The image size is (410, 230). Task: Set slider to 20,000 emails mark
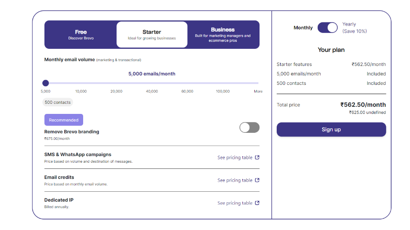coord(117,91)
